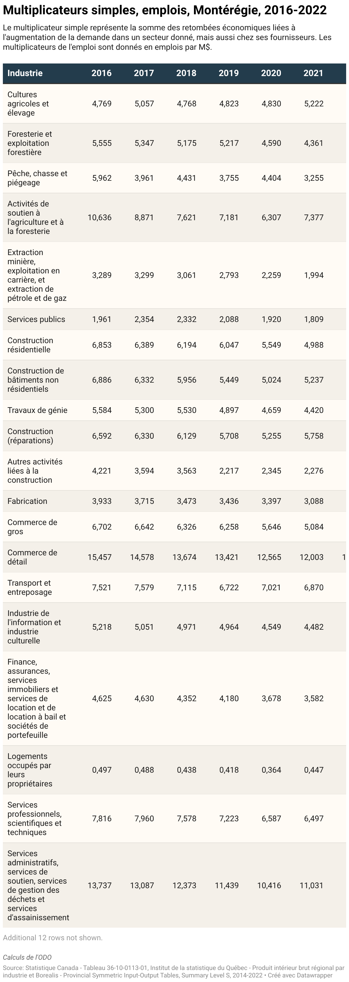
Task: Sort table by the Industrie column header
Action: (x=25, y=73)
